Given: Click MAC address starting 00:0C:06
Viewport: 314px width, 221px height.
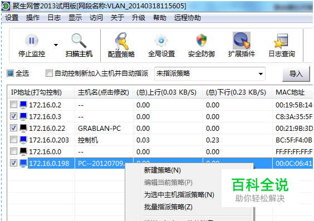Looking at the screenshot, I should [x=294, y=163].
